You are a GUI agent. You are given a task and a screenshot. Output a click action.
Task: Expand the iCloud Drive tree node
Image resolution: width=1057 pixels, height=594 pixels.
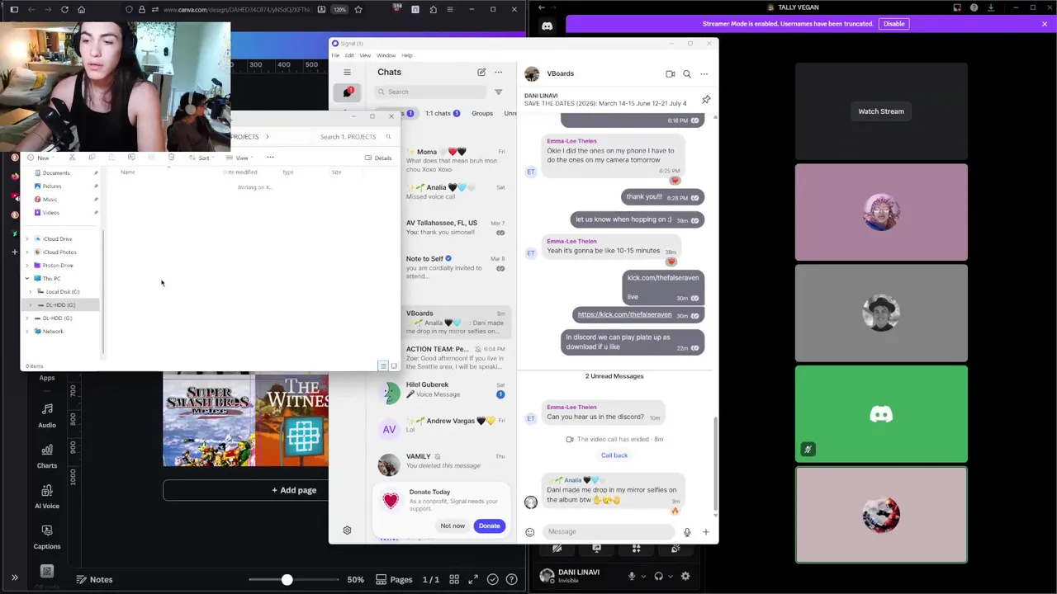[x=27, y=239]
